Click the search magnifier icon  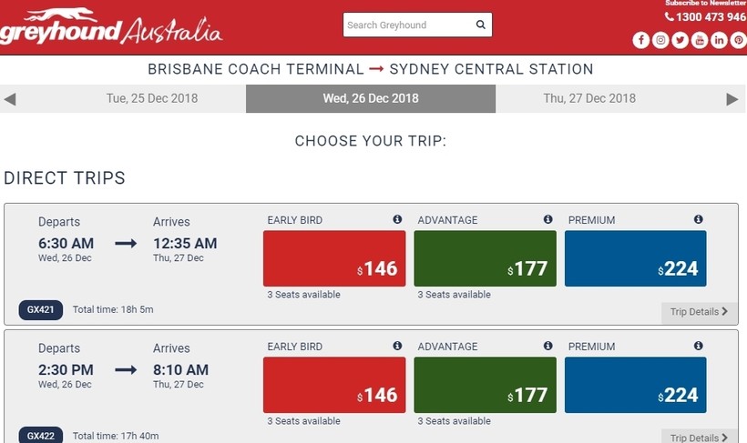point(481,25)
